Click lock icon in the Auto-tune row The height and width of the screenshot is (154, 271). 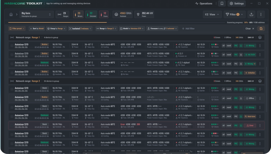tap(241, 117)
